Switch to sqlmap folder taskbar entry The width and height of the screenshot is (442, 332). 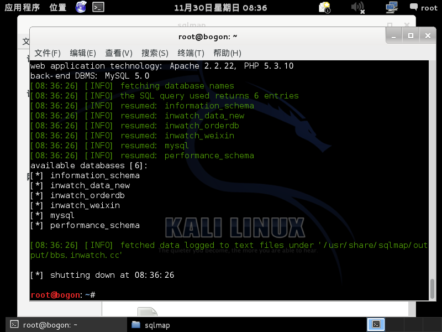151,325
